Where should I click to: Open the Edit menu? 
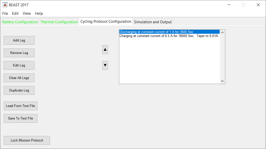[x=15, y=13]
